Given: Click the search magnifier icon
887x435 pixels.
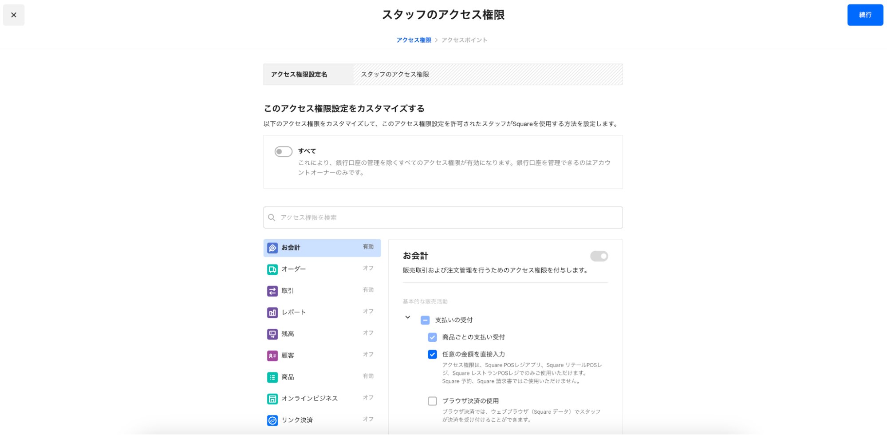Looking at the screenshot, I should [x=271, y=217].
